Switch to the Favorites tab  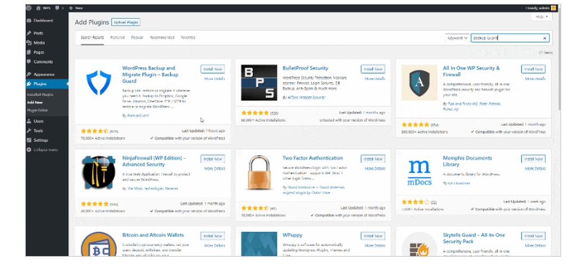188,38
